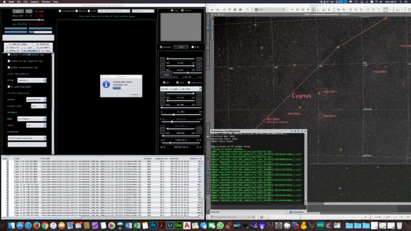Open Microsoft Word dock icon
The height and width of the screenshot is (231, 411).
128,225
